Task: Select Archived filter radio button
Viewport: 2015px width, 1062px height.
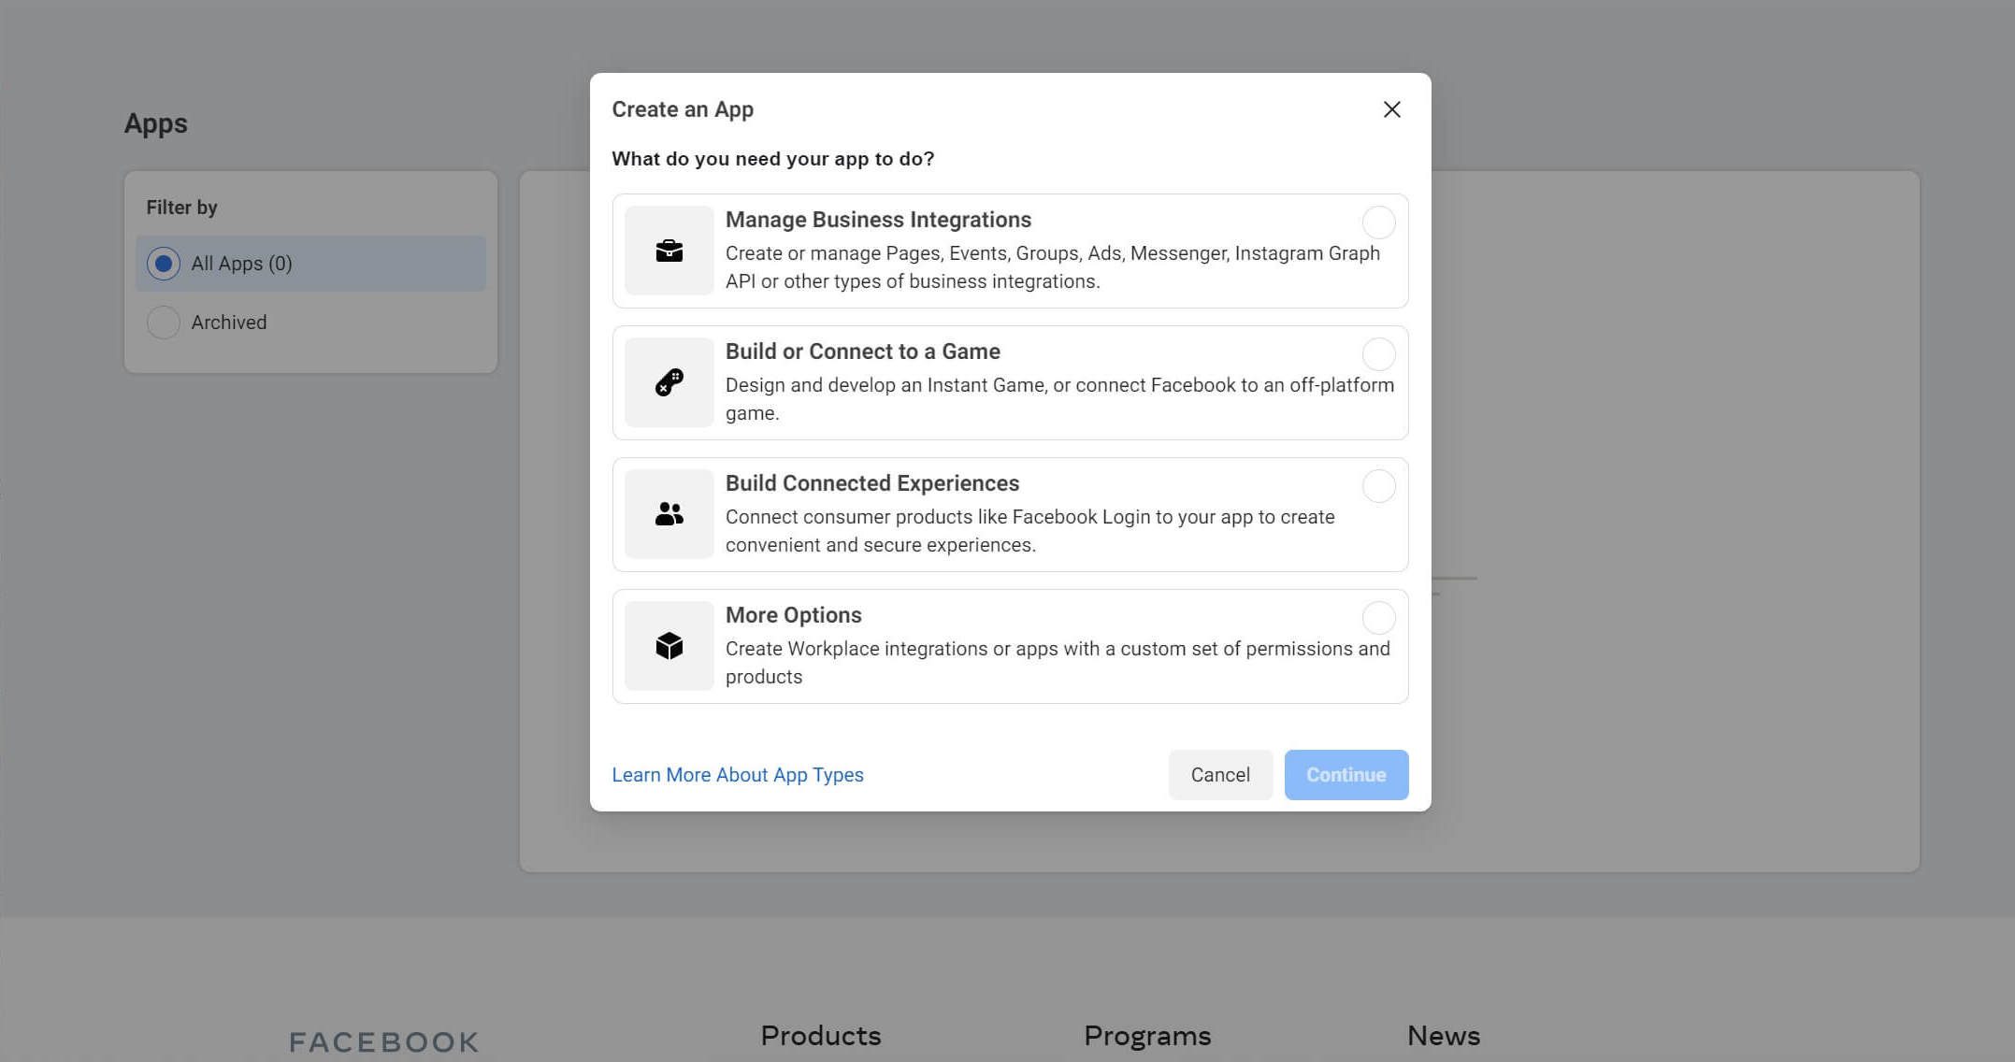Action: coord(163,322)
